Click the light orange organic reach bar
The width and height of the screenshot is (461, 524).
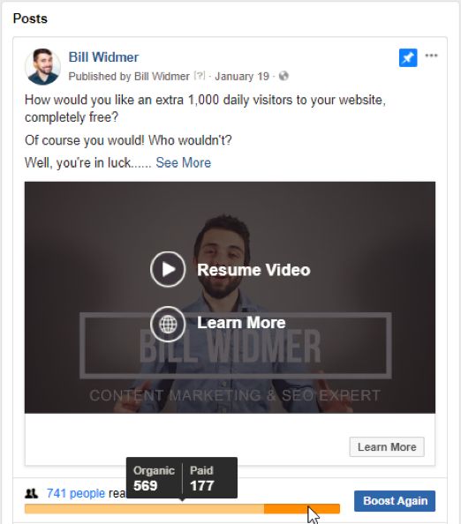point(144,509)
